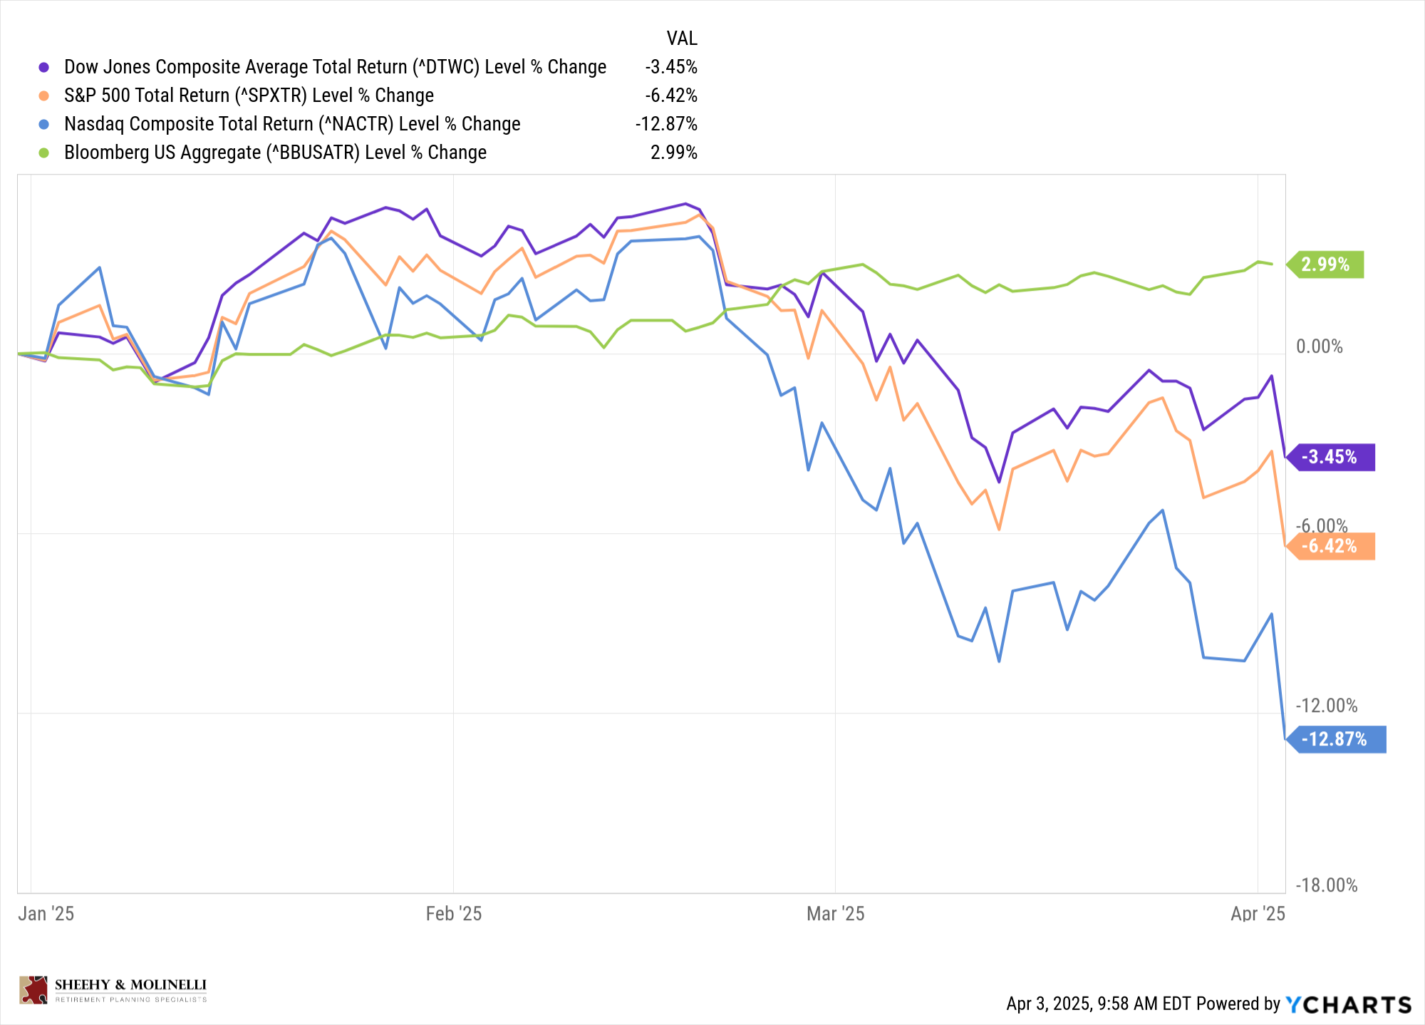
Task: Select the Bloomberg US Aggregate legend label
Action: point(275,153)
